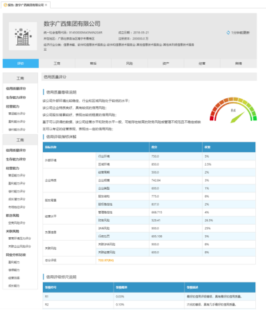266x310 pixels.
Task: Click the 信用评级标尺说明 heading
Action: (61, 277)
